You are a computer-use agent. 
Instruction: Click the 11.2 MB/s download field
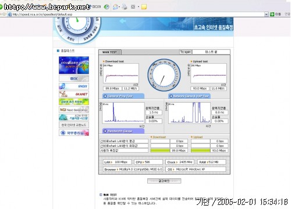click(x=130, y=88)
